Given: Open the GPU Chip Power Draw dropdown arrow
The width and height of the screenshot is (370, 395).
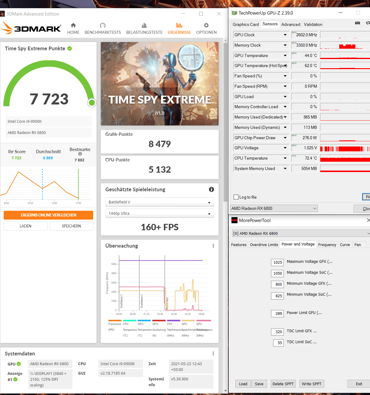Looking at the screenshot, I should (x=285, y=138).
